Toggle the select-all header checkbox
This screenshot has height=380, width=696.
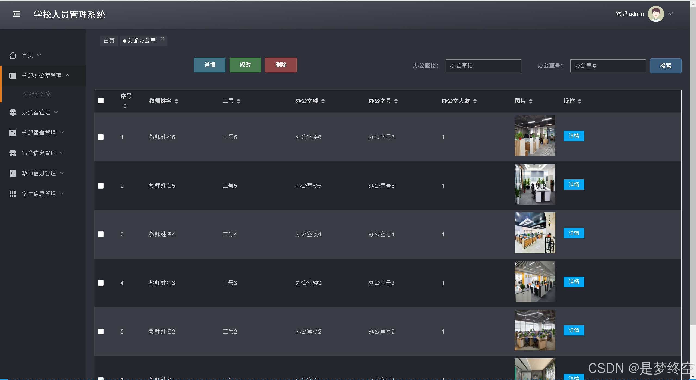[x=101, y=101]
